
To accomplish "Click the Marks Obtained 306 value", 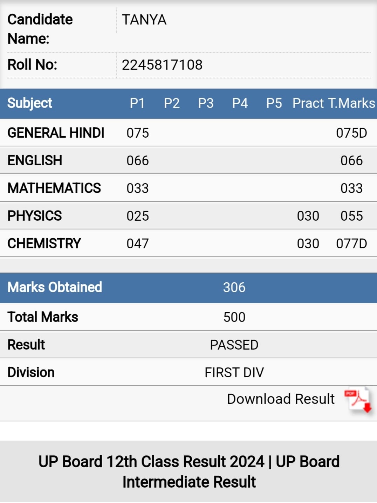I will coord(234,288).
